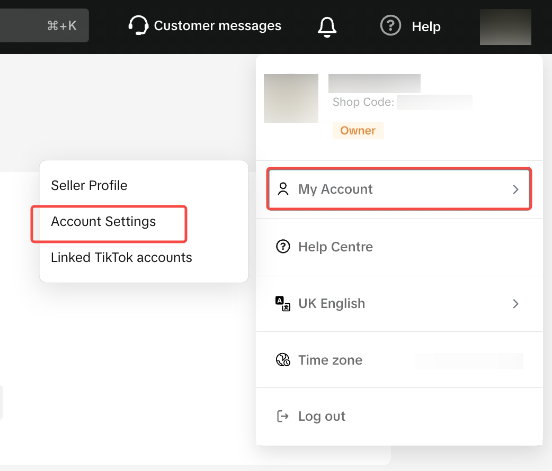Screen dimensions: 552x471
Task: Open the Help link text in header
Action: (426, 26)
